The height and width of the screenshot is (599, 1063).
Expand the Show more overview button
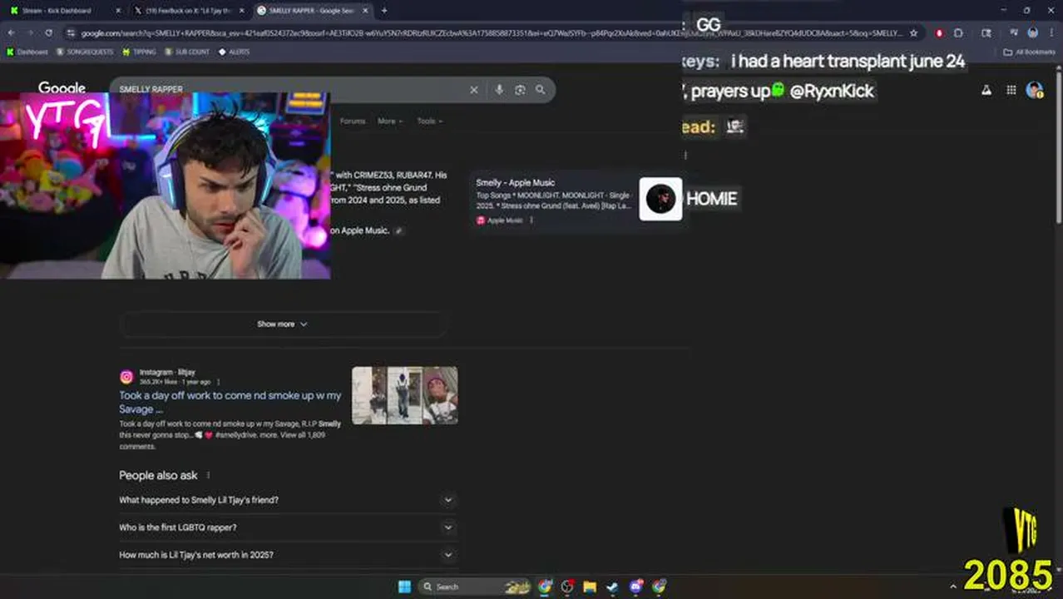pos(283,324)
